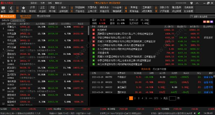Viewport: 215px width, 115px height.
Task: Open the 行情 menu
Action: 42,3
